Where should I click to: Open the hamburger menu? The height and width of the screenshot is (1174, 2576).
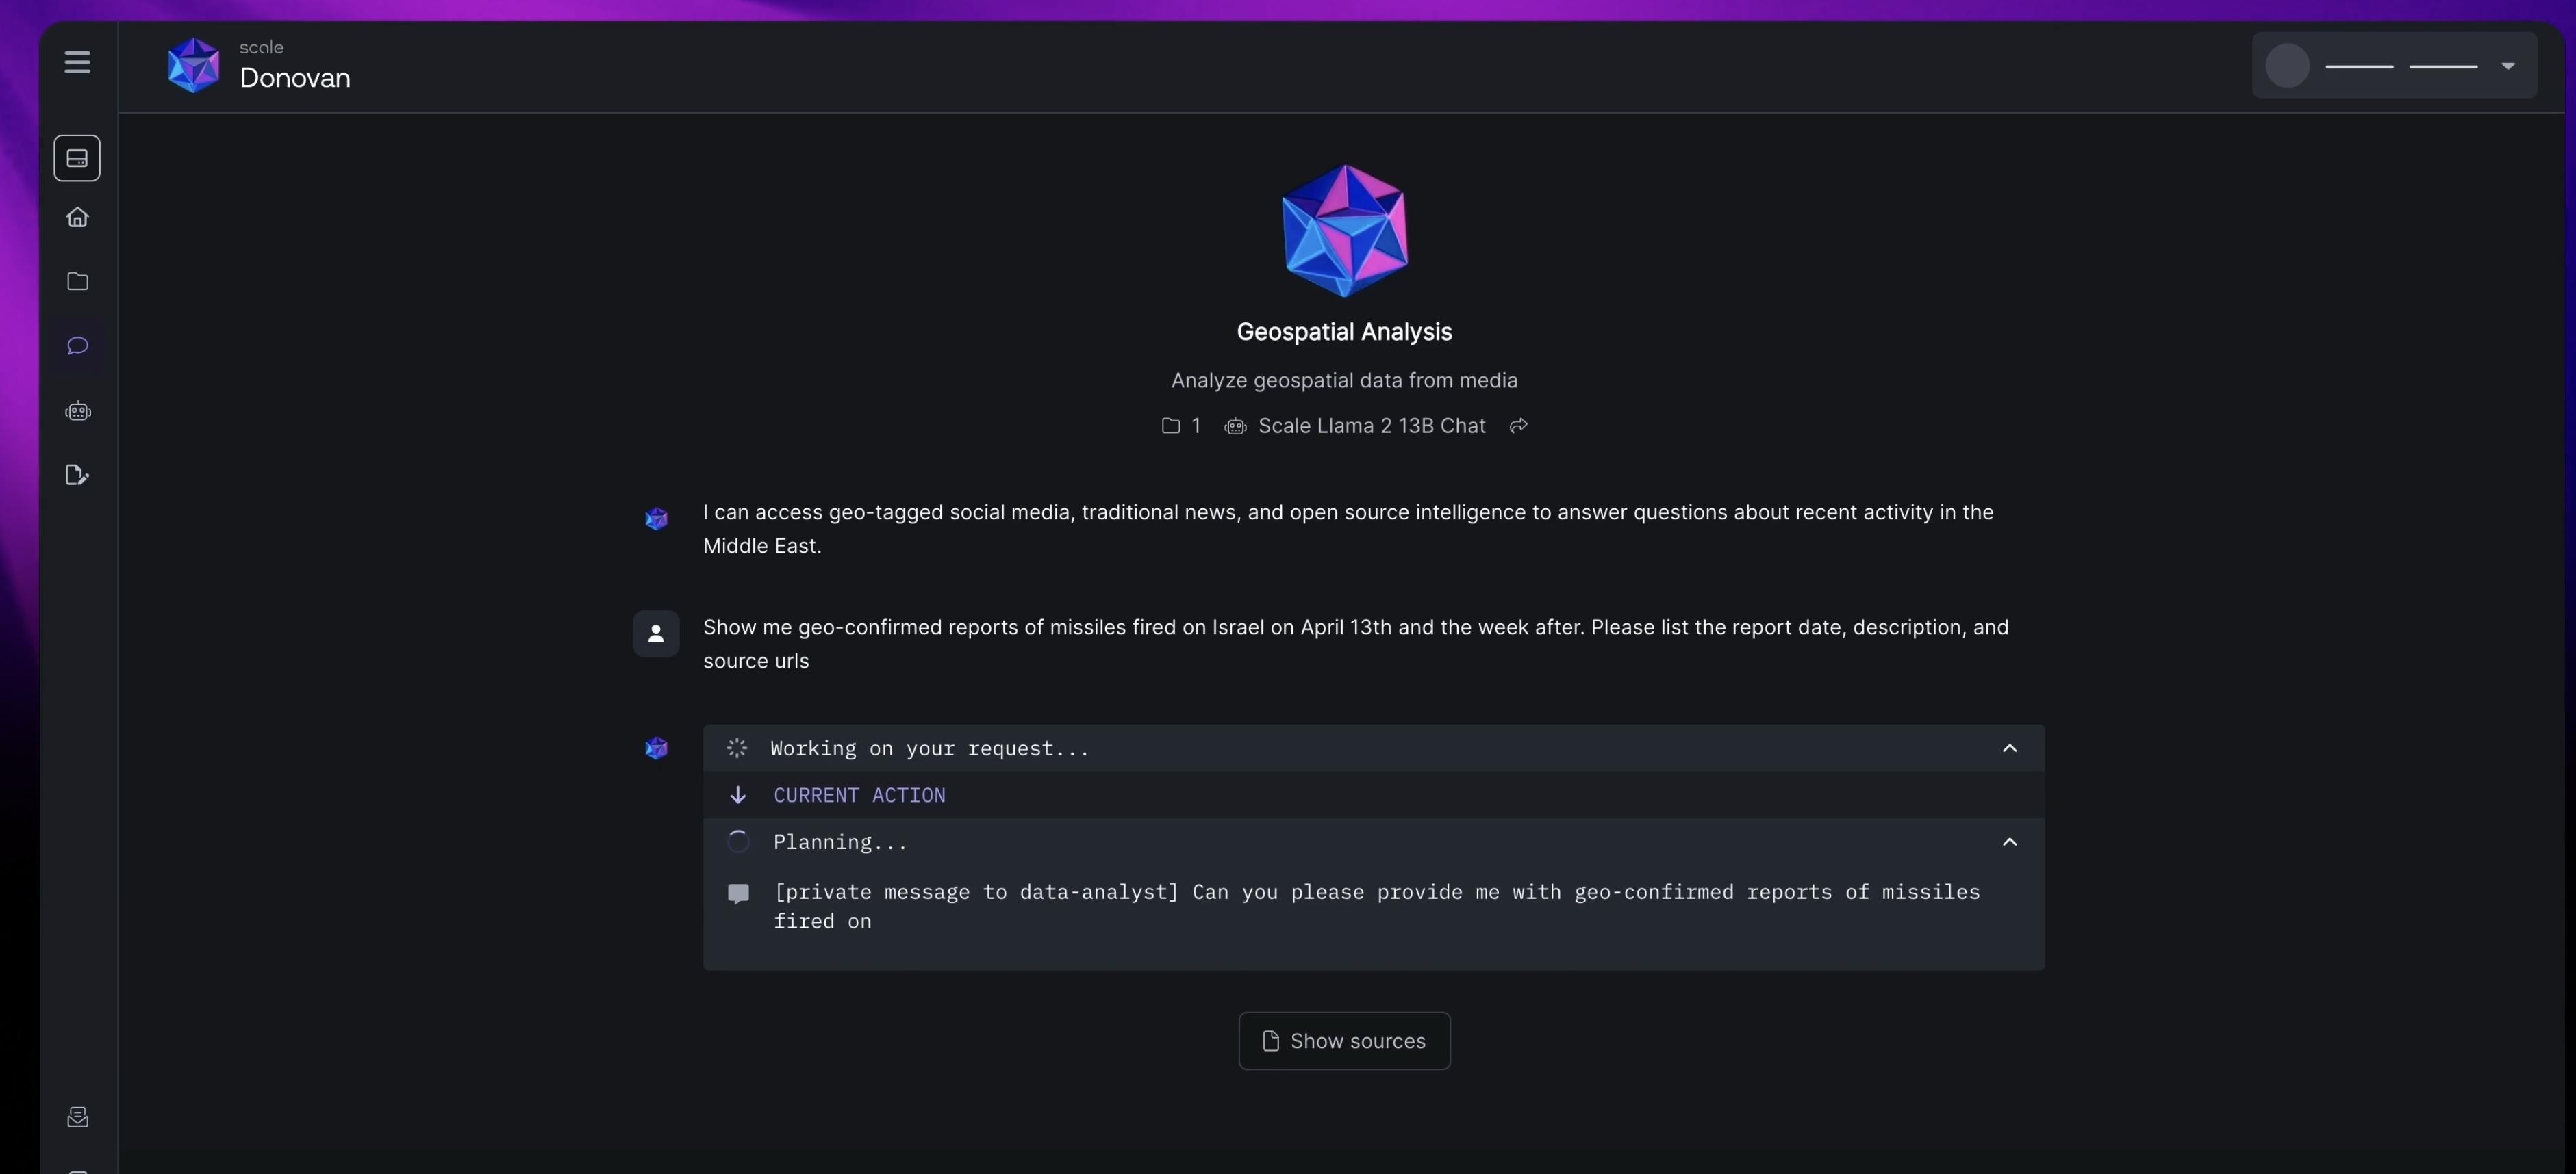(77, 62)
